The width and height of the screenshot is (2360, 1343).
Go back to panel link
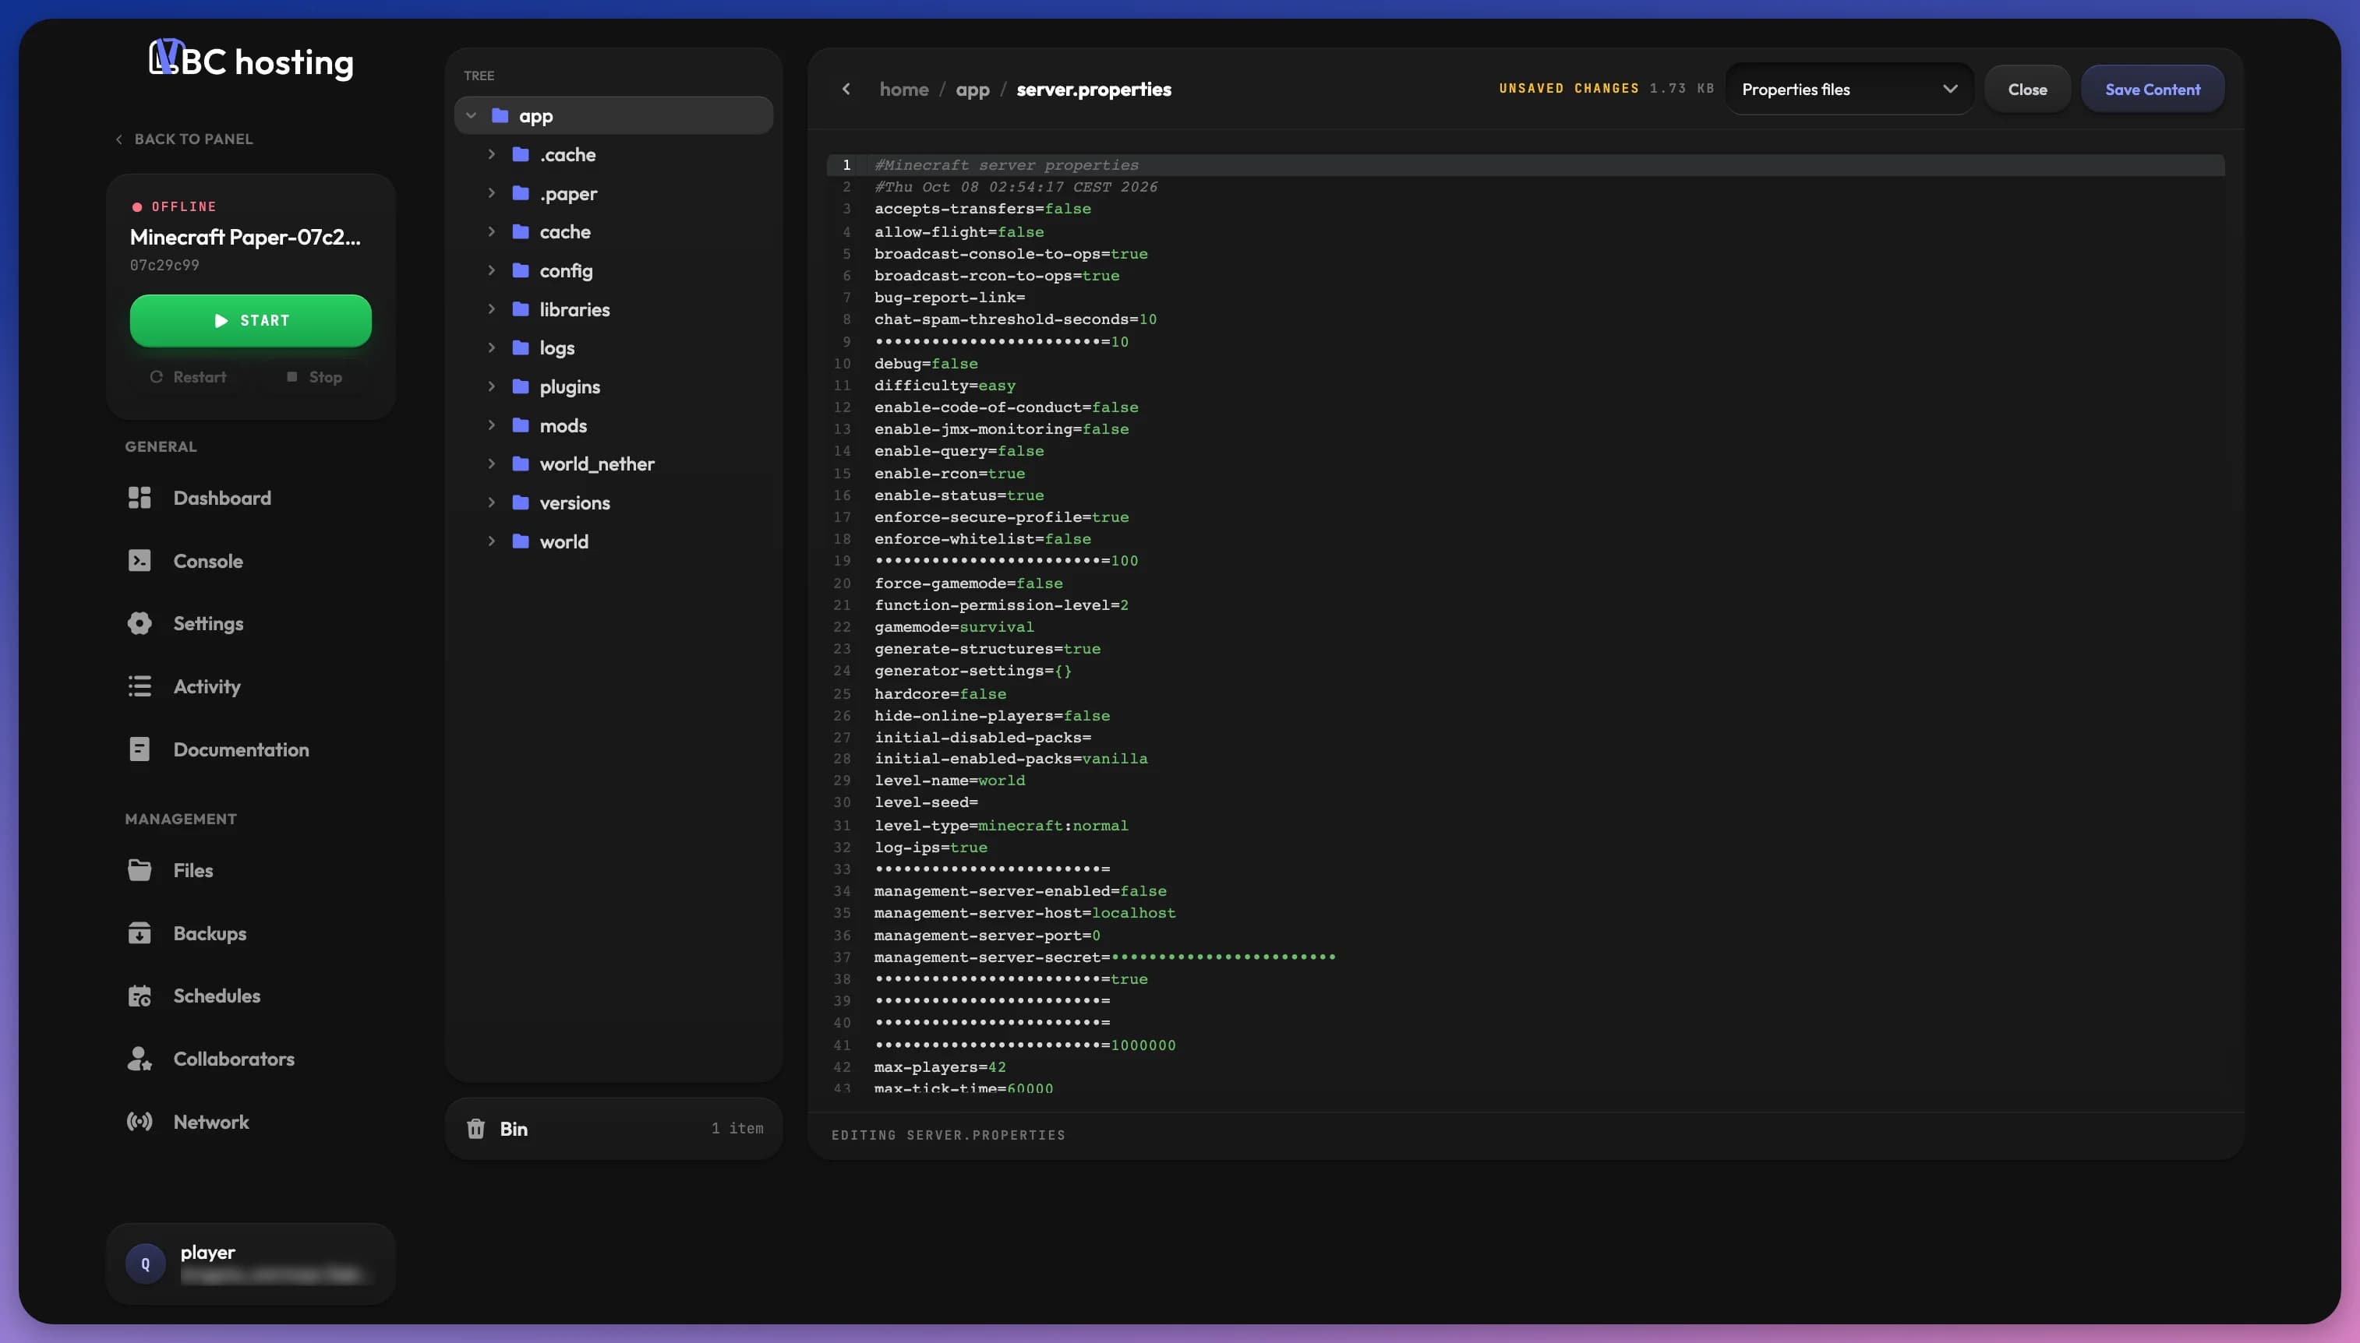[184, 139]
